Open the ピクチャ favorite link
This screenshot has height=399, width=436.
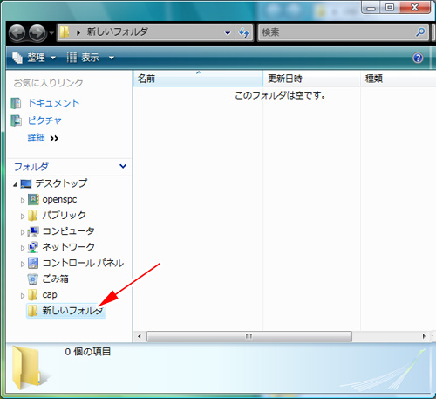(44, 120)
